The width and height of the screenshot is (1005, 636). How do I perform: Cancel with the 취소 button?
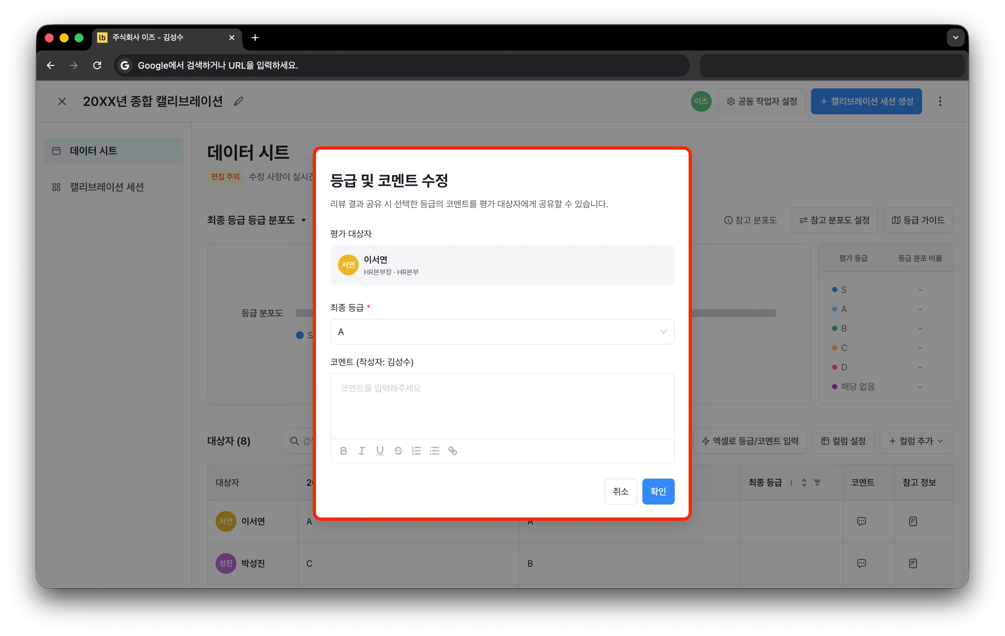tap(621, 492)
